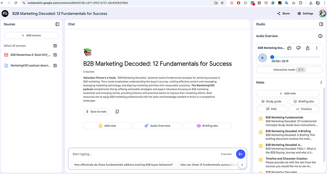Share the audio overview icon
Image resolution: width=327 pixels, height=174 pixels.
click(308, 48)
